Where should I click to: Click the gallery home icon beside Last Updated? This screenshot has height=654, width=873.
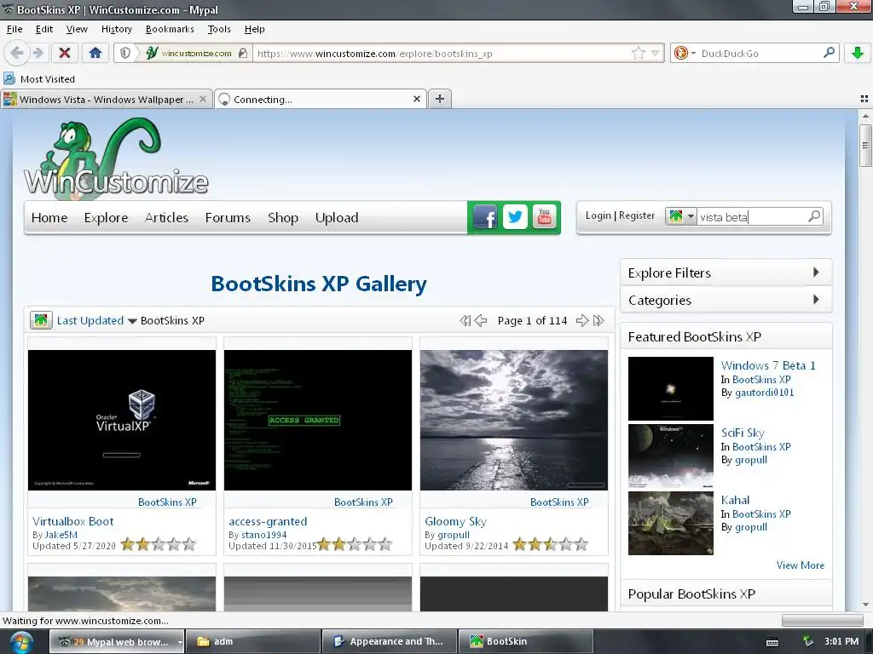click(41, 320)
